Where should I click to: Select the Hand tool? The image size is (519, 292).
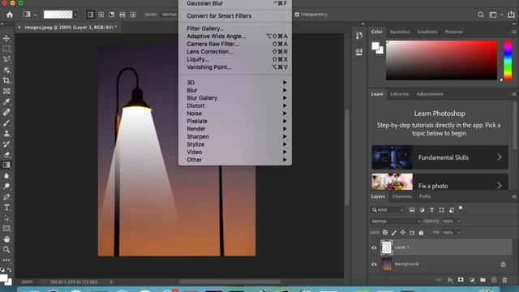click(x=6, y=239)
